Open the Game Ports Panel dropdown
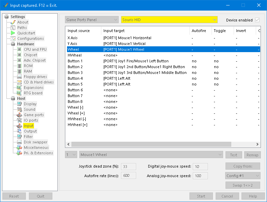 point(91,20)
